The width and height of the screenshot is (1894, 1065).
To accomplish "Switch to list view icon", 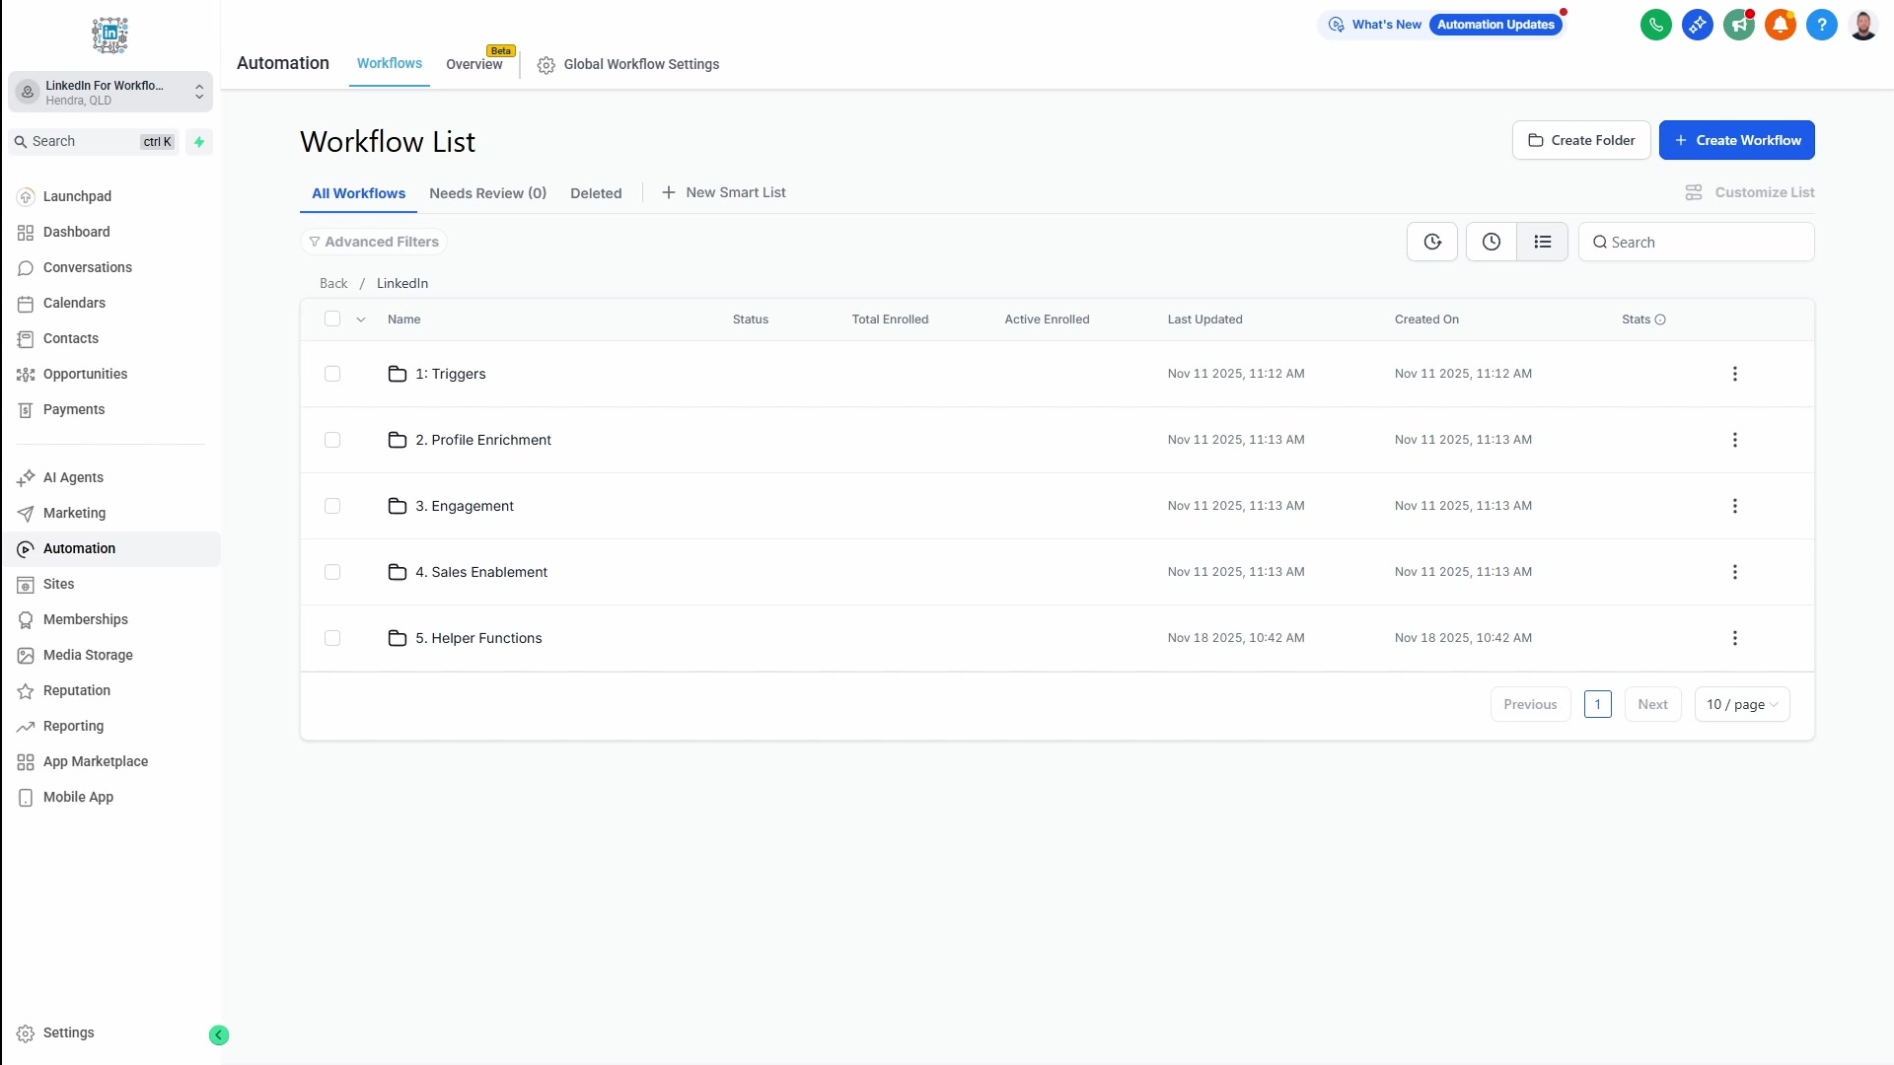I will click(x=1542, y=242).
